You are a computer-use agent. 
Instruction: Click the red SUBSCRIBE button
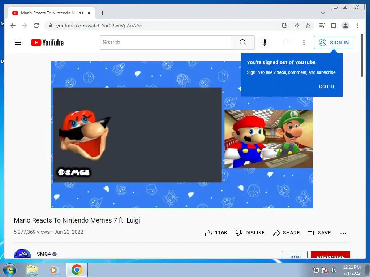(x=330, y=255)
